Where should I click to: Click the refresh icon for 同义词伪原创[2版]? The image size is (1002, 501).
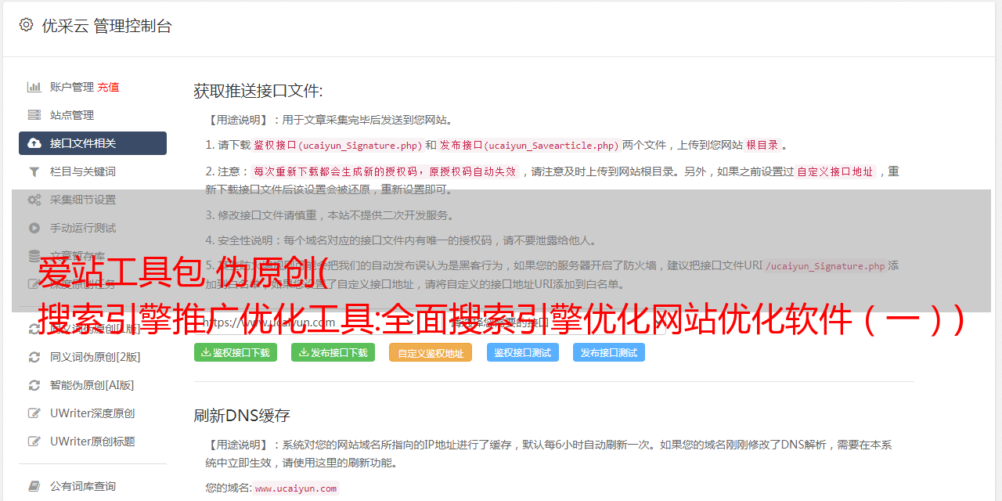[34, 357]
